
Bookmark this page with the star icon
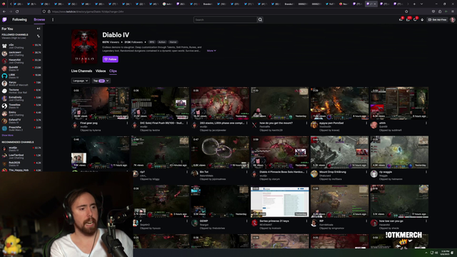(406, 11)
